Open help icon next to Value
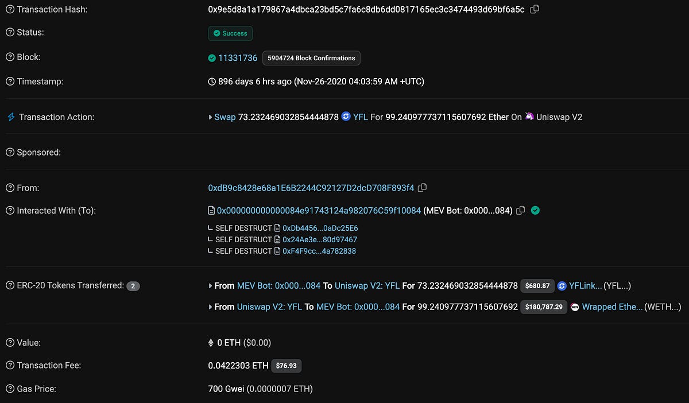Screen dimensions: 689x403 pyautogui.click(x=10, y=343)
